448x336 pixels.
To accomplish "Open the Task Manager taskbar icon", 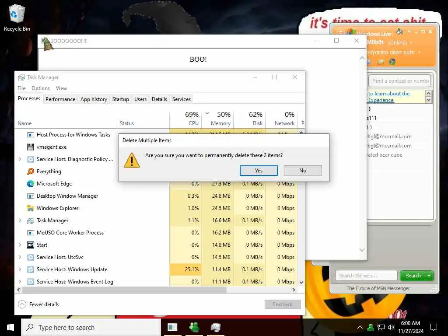I will pos(216,327).
